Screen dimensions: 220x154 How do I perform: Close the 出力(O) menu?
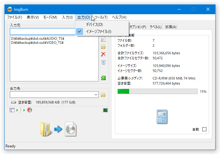[x=84, y=17]
